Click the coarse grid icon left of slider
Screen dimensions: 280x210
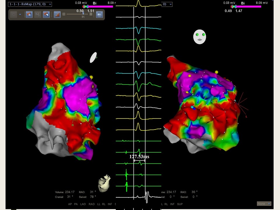click(64, 14)
